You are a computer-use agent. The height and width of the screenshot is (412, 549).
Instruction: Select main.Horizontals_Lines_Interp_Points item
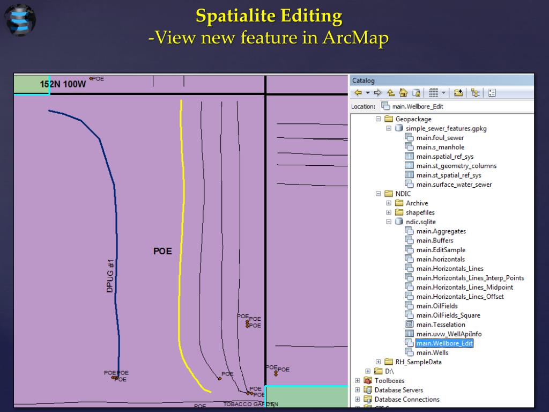click(x=470, y=278)
